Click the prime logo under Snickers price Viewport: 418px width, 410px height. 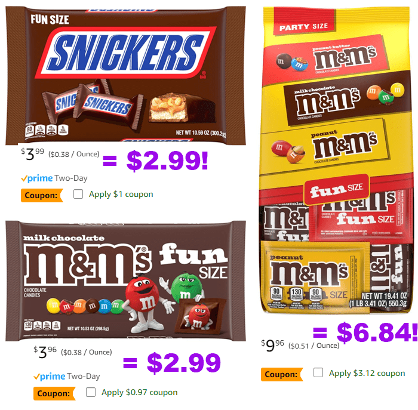tap(37, 178)
